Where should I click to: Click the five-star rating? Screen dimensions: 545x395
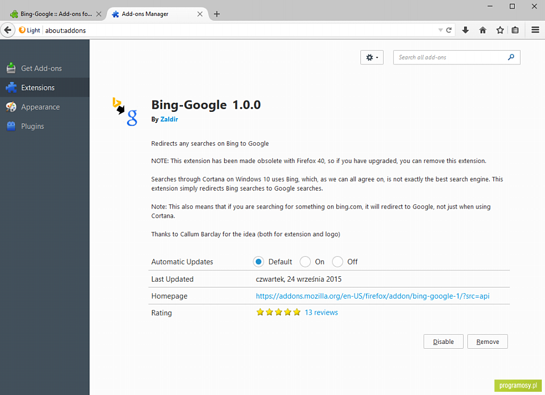point(278,312)
